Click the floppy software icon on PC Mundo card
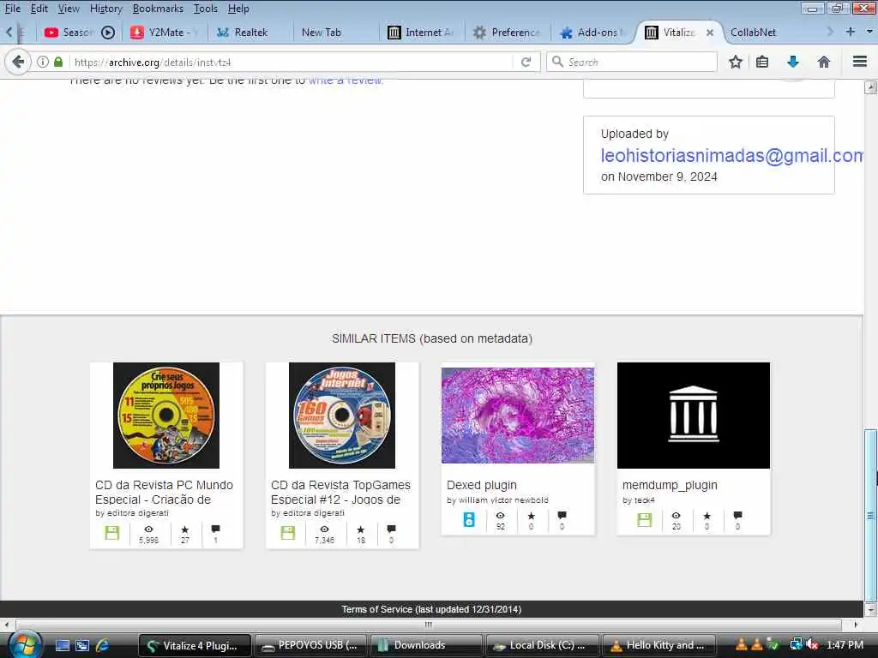The height and width of the screenshot is (658, 878). click(112, 533)
